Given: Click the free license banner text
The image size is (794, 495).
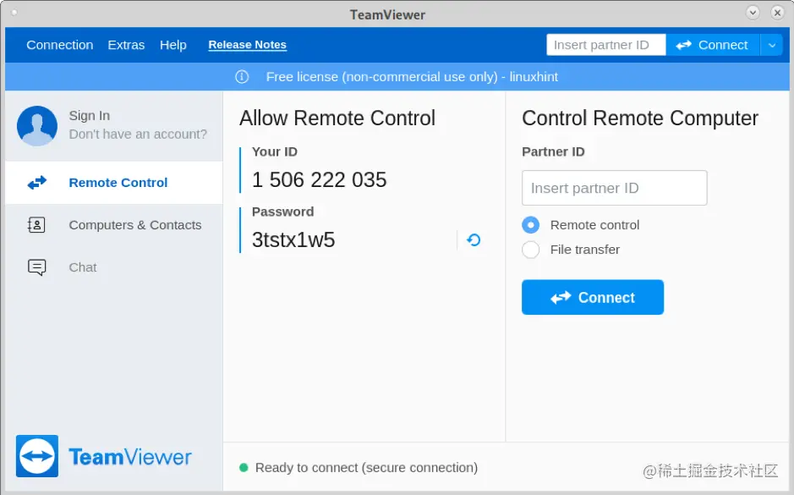Looking at the screenshot, I should (x=412, y=76).
